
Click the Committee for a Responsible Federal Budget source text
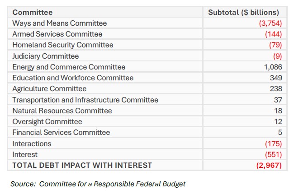[x=113, y=184]
